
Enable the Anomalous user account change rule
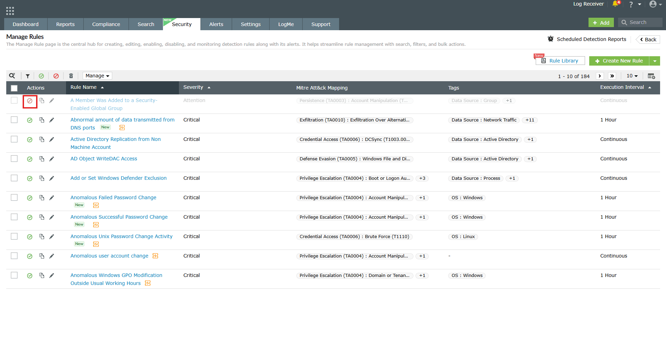tap(30, 256)
